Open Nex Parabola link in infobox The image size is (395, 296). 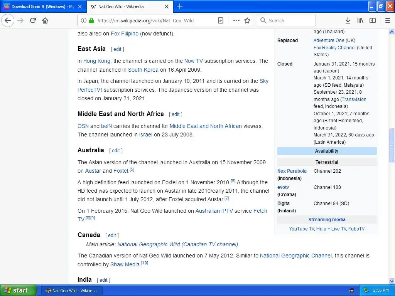292,171
